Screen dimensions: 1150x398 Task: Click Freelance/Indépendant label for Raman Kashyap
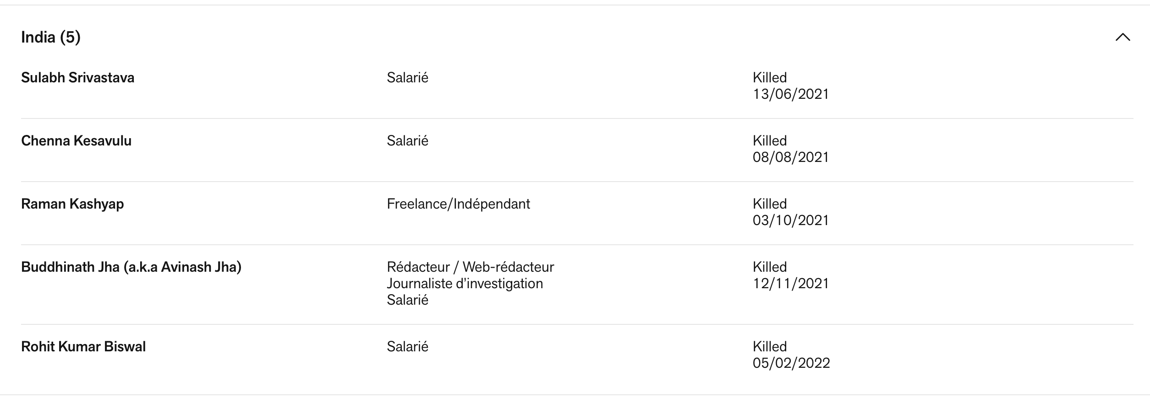point(458,204)
